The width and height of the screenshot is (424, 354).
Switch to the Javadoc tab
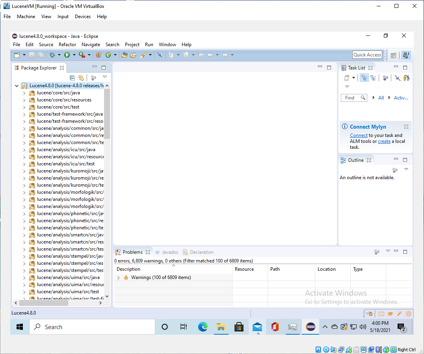(169, 252)
